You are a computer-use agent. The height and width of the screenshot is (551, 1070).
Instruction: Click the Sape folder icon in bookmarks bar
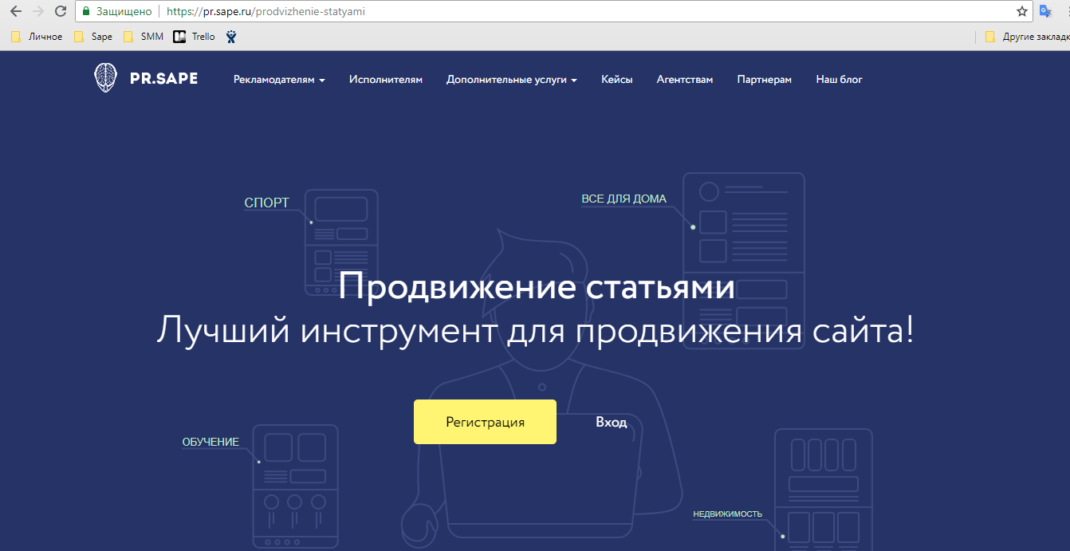point(77,36)
